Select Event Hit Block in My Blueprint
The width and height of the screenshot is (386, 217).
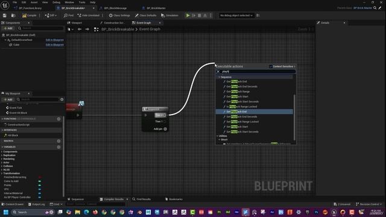18,113
